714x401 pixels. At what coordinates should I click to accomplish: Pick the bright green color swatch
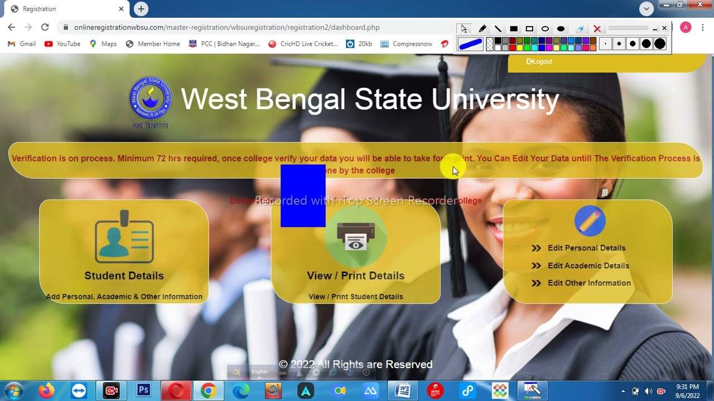point(527,48)
